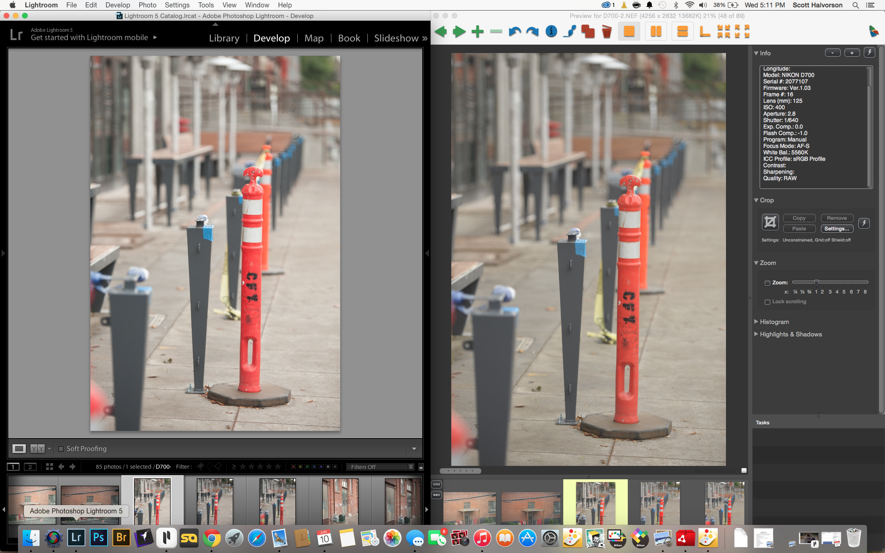
Task: Open the Library module
Action: (x=224, y=38)
